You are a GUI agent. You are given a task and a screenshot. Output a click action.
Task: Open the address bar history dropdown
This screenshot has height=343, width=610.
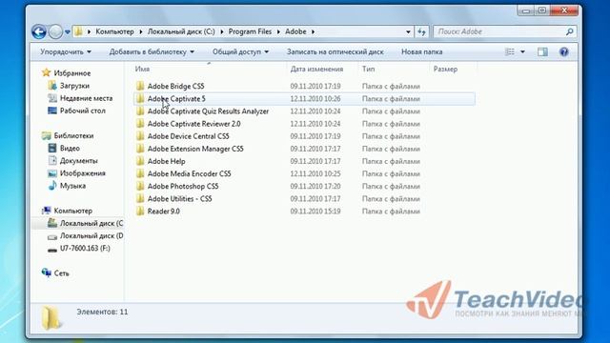click(408, 31)
